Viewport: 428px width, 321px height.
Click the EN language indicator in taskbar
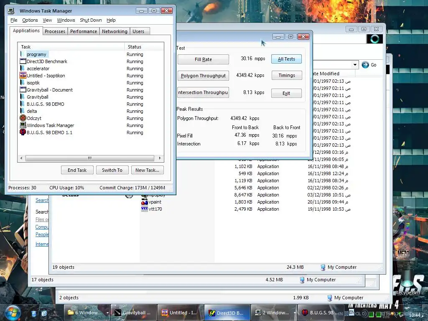[x=352, y=312]
